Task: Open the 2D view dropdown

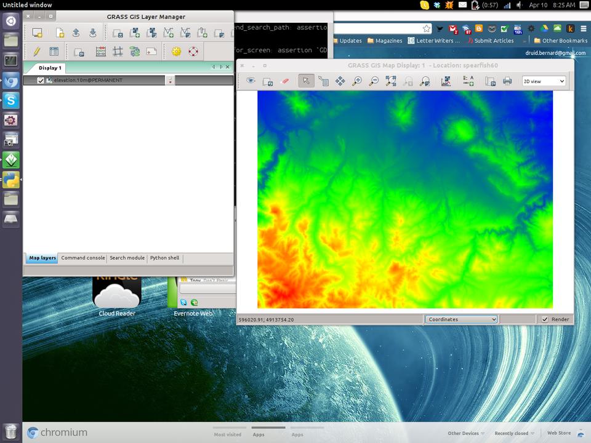Action: pos(543,81)
